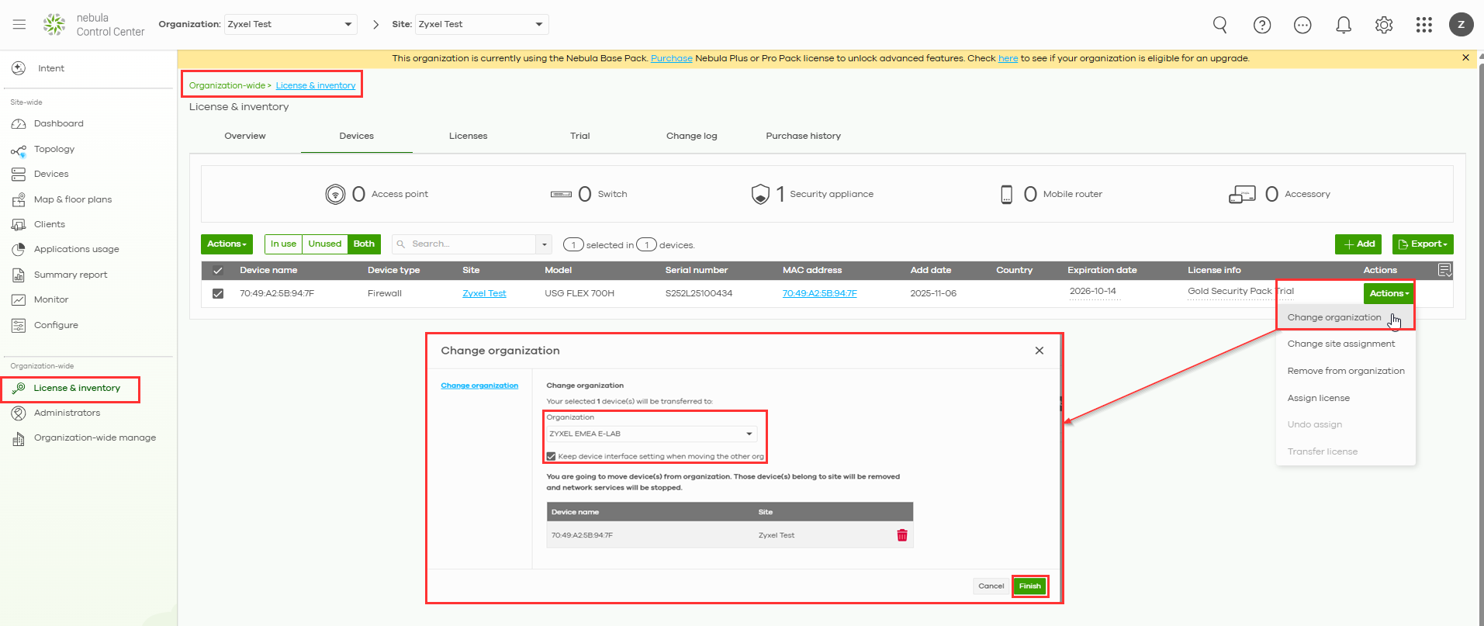Click the Dashboard sidebar icon
1484x626 pixels.
click(19, 124)
